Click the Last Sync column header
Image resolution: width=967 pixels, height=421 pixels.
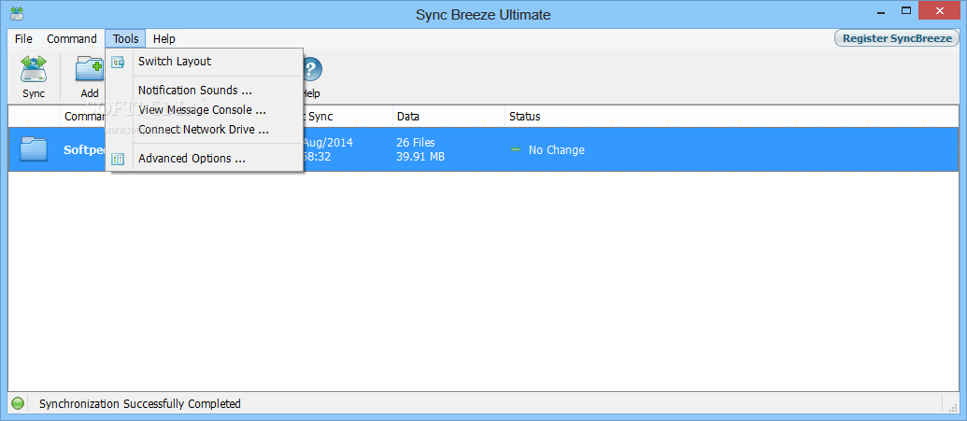pyautogui.click(x=348, y=117)
